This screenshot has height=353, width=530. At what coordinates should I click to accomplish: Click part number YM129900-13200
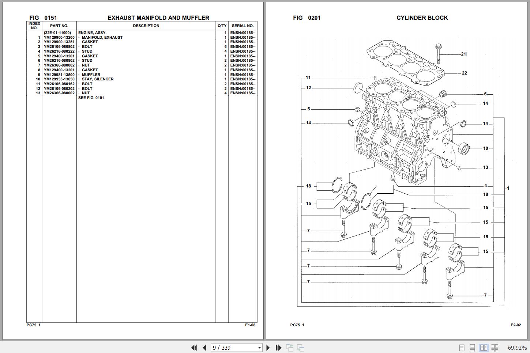click(59, 37)
